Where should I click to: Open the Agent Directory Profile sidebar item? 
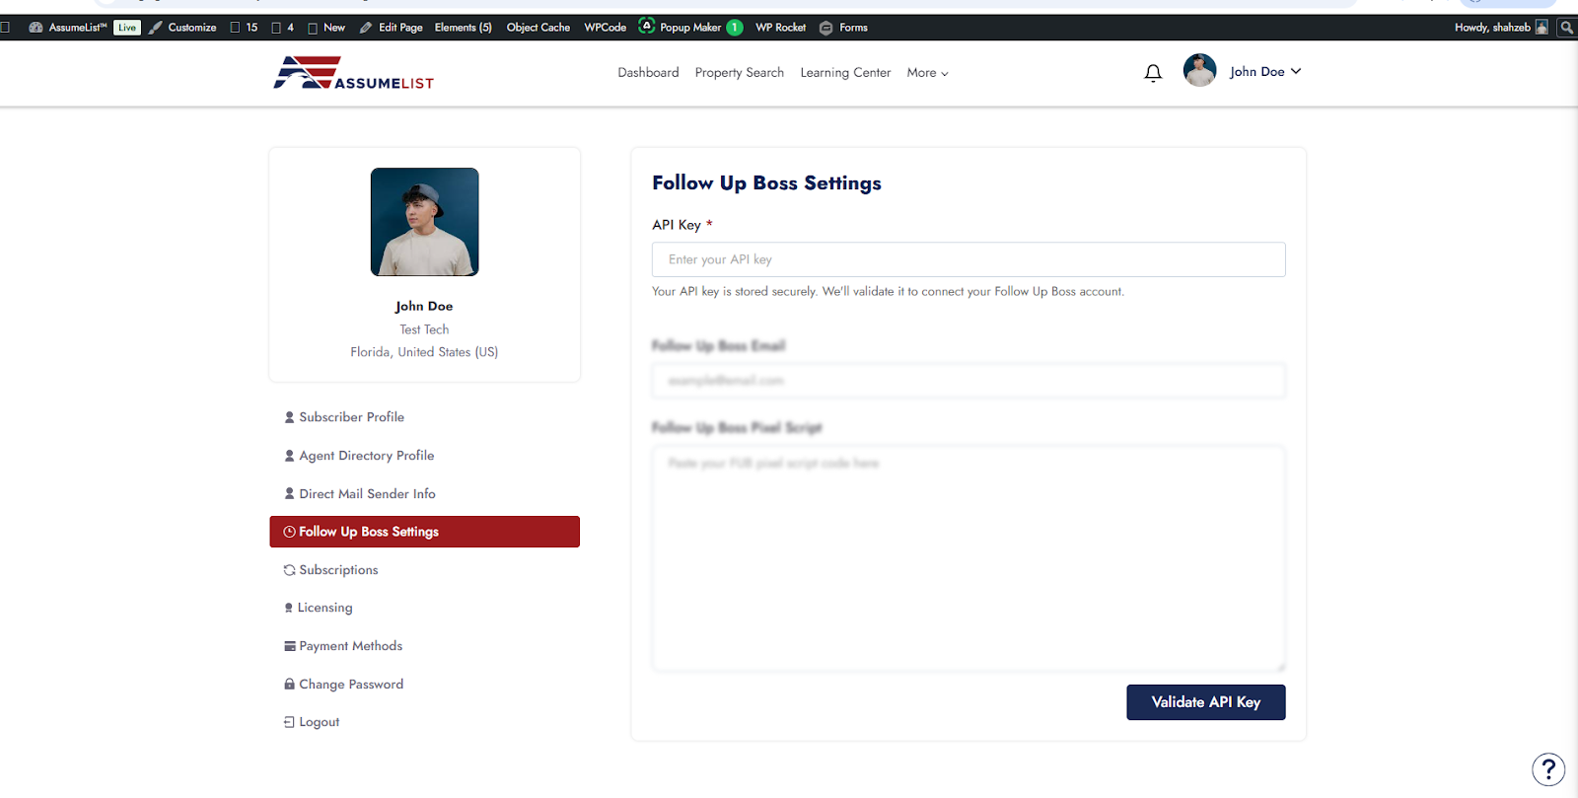click(x=360, y=456)
